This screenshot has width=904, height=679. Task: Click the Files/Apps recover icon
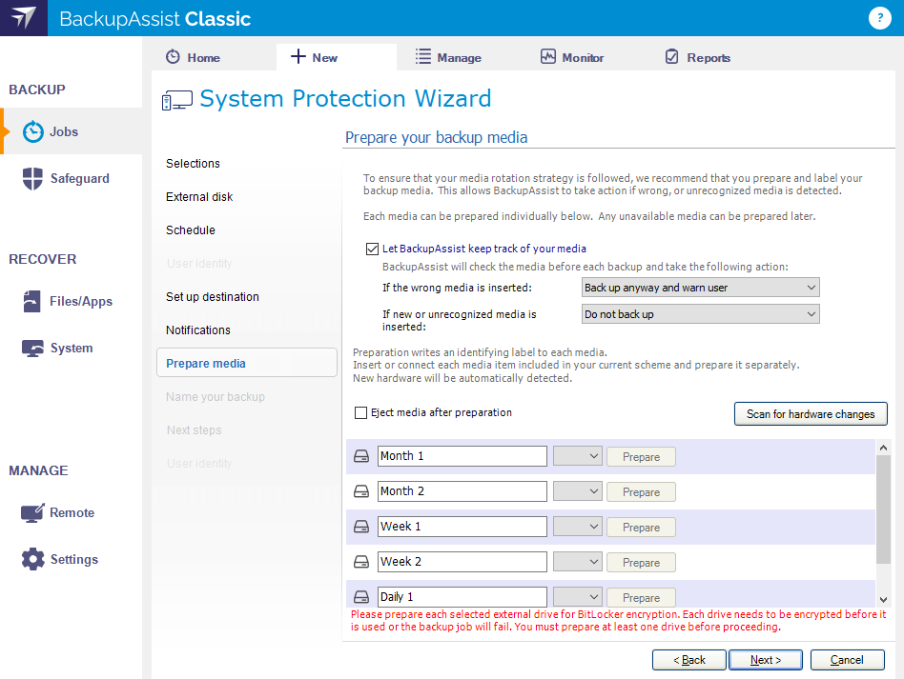coord(31,301)
